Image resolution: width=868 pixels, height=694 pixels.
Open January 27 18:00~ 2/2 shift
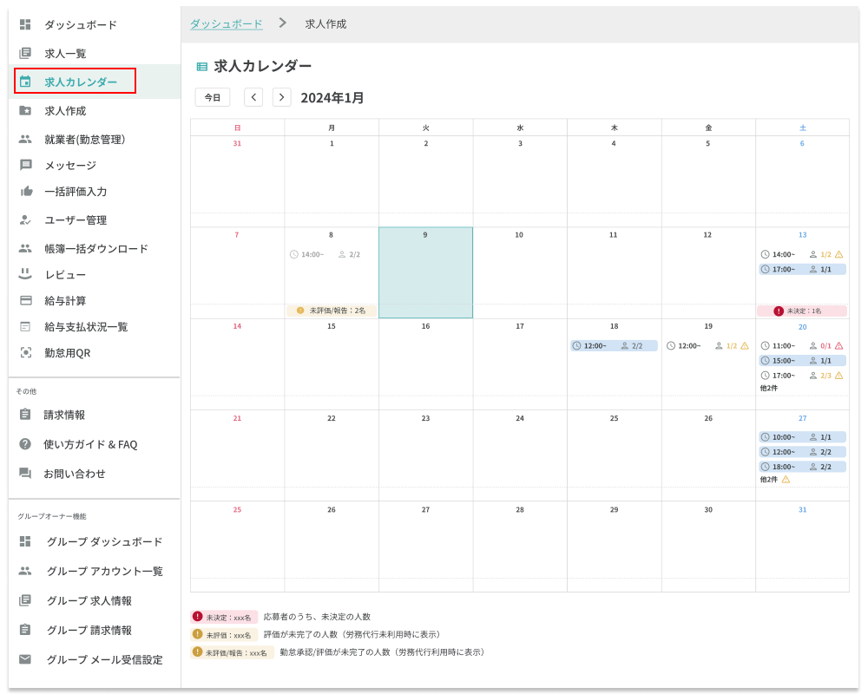[x=802, y=467]
